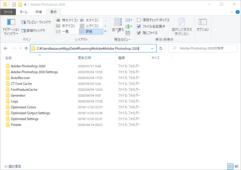Click New folder icon in title bar

coord(20,4)
